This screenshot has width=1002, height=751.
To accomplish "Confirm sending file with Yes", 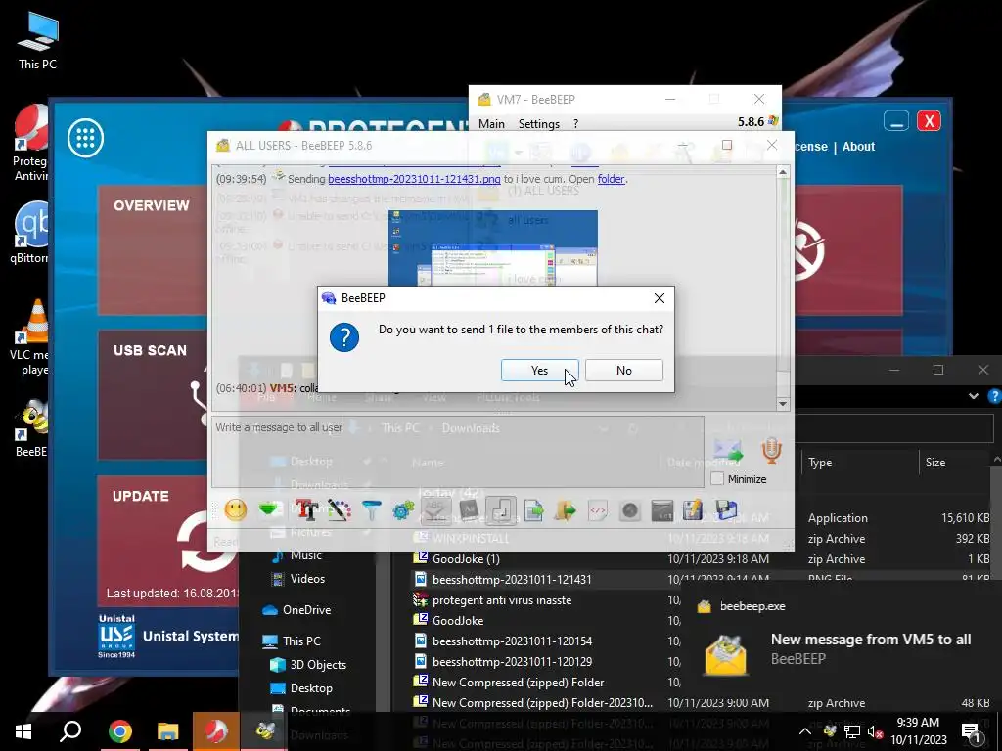I will tap(539, 371).
